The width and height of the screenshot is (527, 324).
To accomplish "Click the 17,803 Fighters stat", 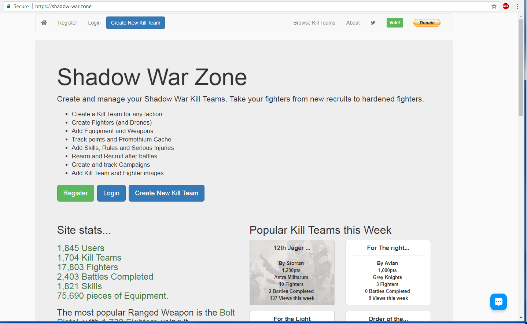I will click(x=88, y=267).
